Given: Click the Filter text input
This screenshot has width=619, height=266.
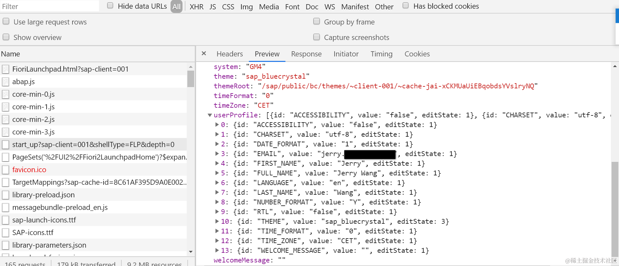Looking at the screenshot, I should [x=50, y=6].
